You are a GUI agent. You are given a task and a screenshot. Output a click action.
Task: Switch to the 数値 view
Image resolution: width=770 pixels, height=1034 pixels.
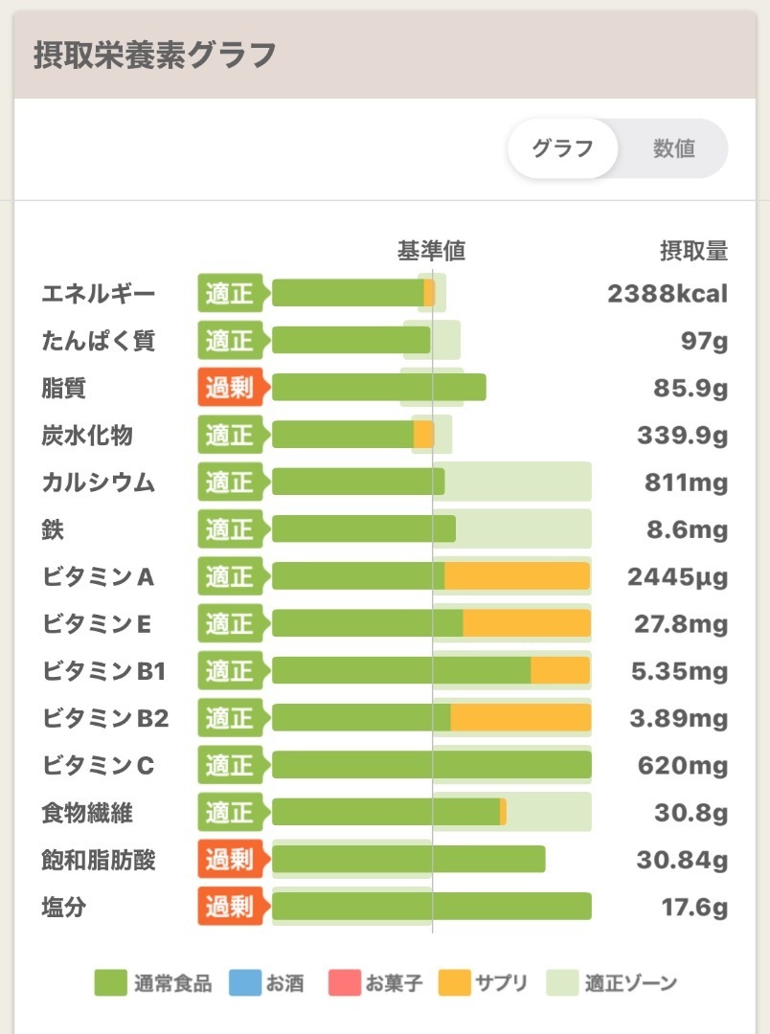click(x=673, y=149)
